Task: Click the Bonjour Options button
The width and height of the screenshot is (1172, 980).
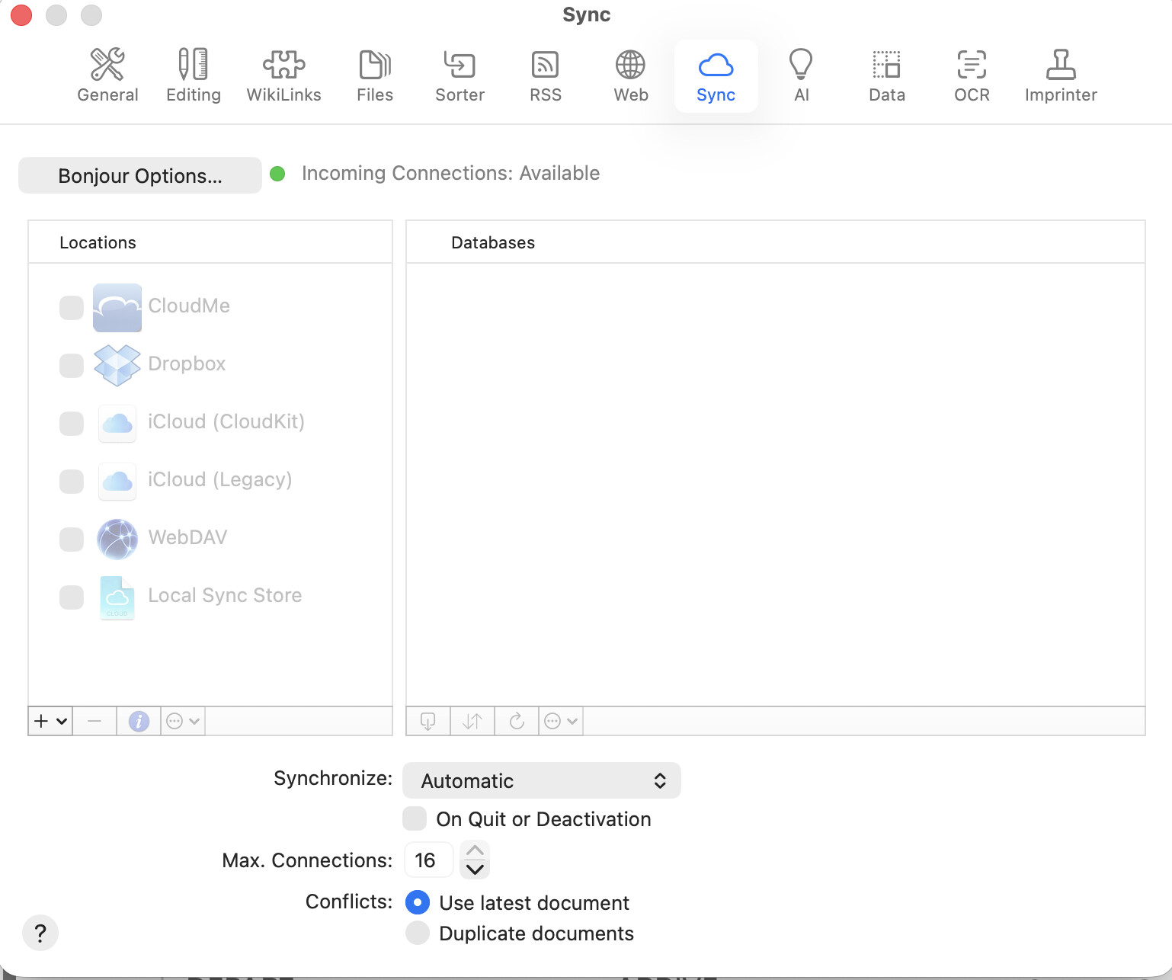Action: click(140, 175)
